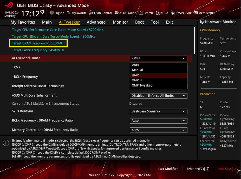Select XMP II option in list
241x179 pixels.
pos(159,80)
